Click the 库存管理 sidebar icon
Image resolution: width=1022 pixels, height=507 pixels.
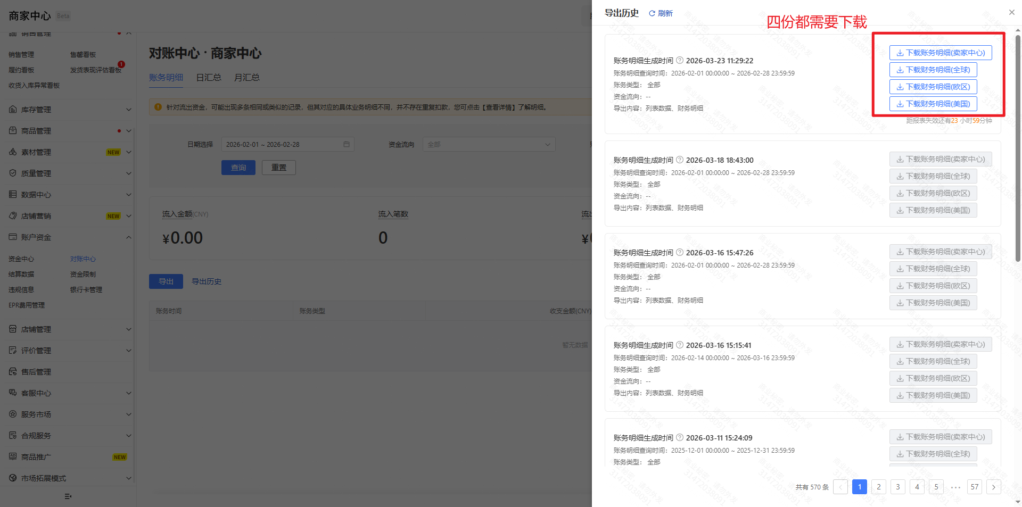[x=13, y=110]
